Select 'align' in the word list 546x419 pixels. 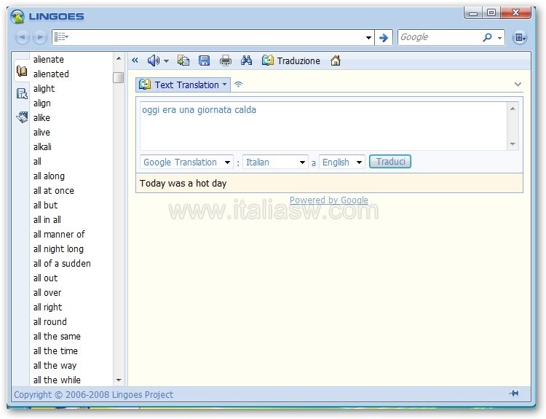[x=41, y=103]
